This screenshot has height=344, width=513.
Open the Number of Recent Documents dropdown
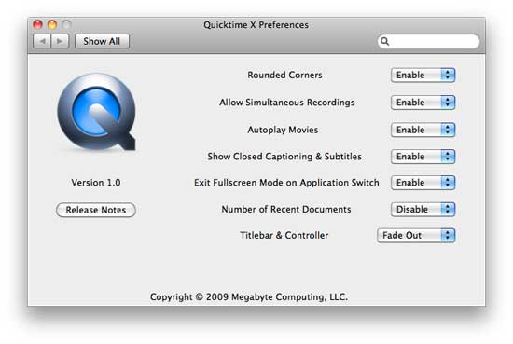423,209
